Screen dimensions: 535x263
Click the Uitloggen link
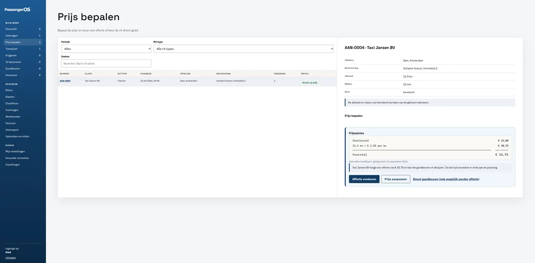pyautogui.click(x=10, y=258)
